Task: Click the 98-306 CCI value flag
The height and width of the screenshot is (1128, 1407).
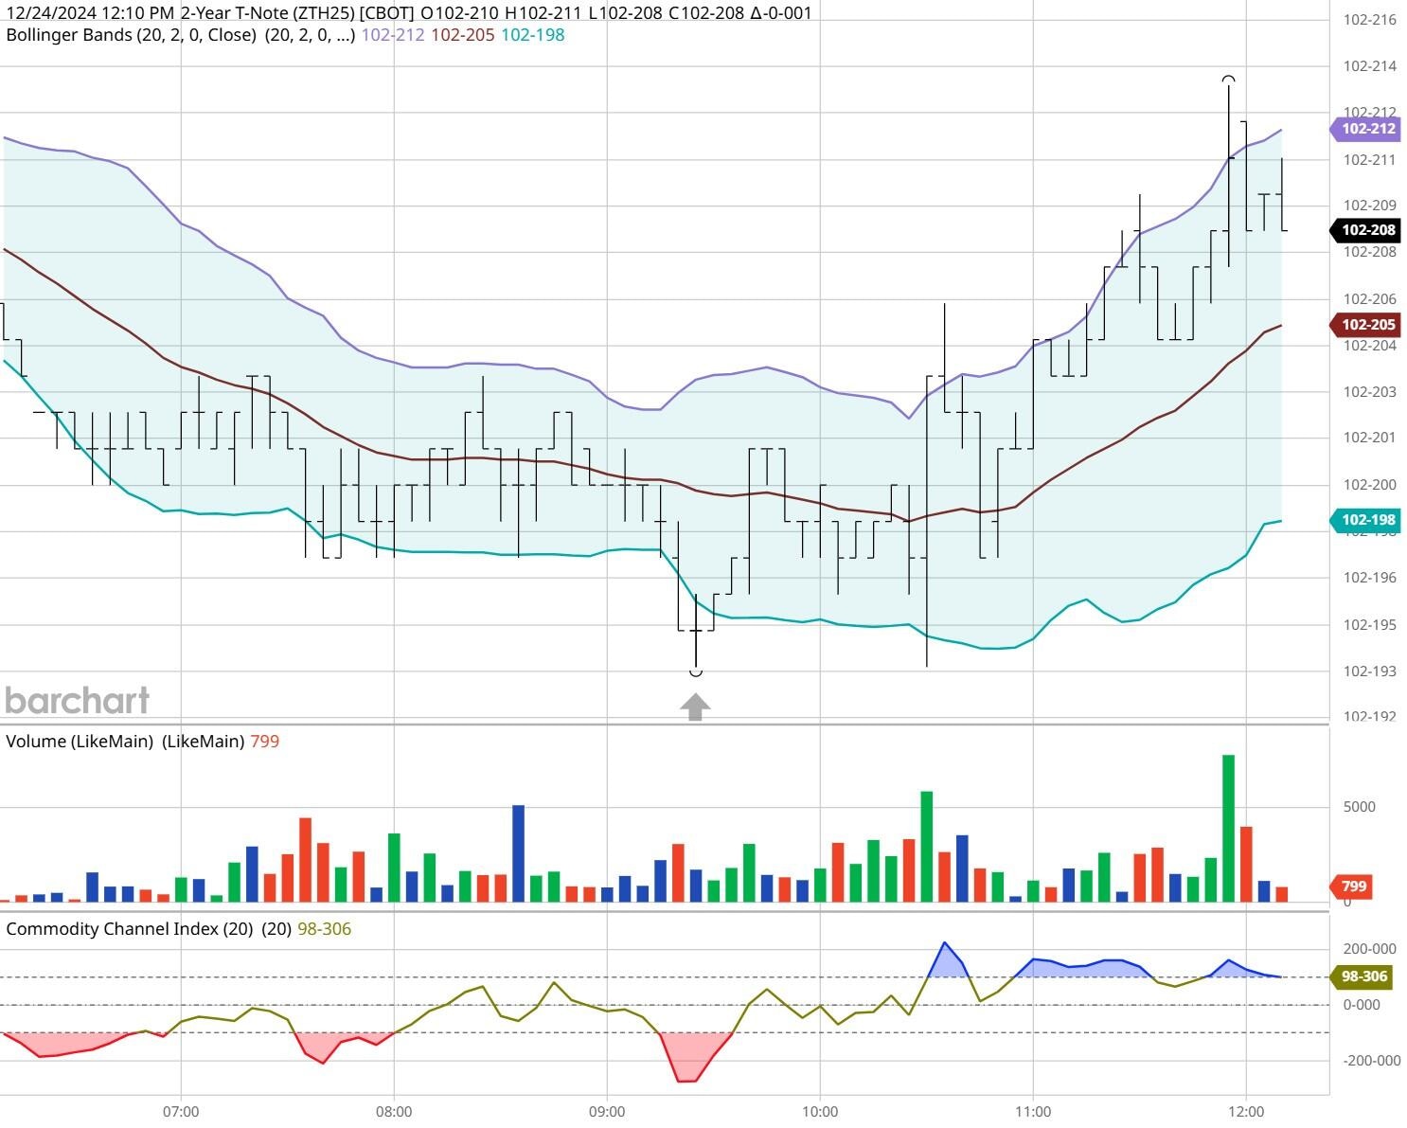Action: 1362,976
